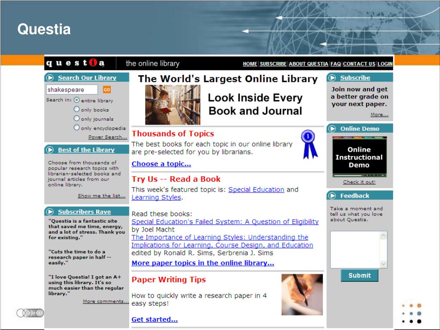
Task: Click the Online Instructional Demo thumbnail
Action: point(360,157)
